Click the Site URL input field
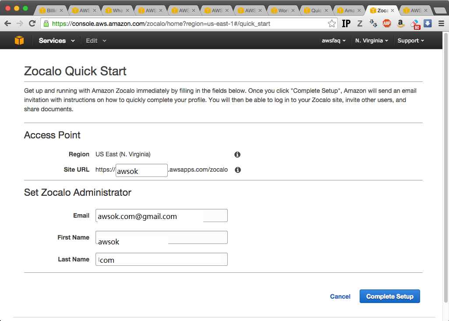The width and height of the screenshot is (449, 321). (x=141, y=170)
